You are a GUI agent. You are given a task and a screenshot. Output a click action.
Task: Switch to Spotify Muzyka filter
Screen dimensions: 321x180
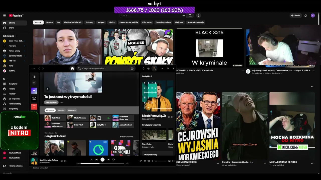pos(61,110)
